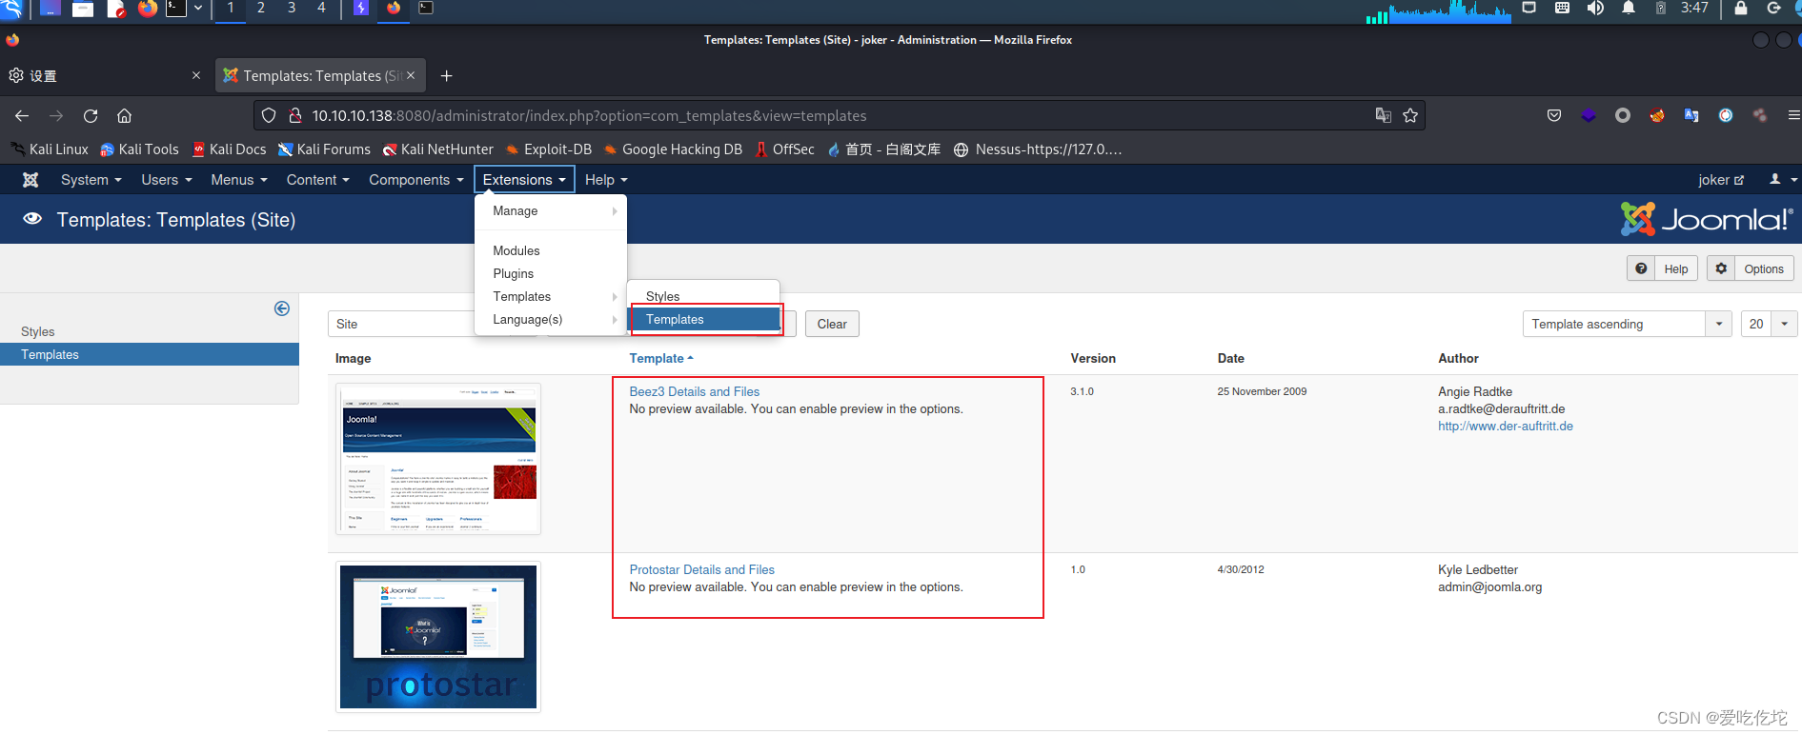Open the Google Hacking DB bookmark
This screenshot has height=735, width=1802.
(x=673, y=149)
